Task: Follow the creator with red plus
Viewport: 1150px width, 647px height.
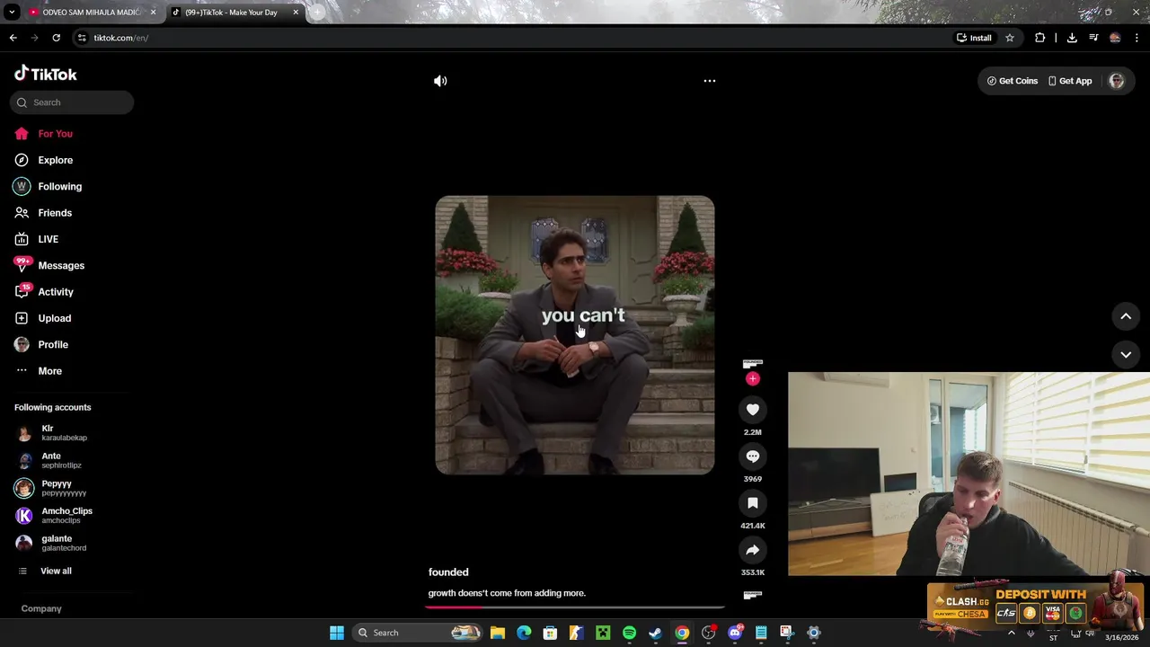Action: (753, 379)
